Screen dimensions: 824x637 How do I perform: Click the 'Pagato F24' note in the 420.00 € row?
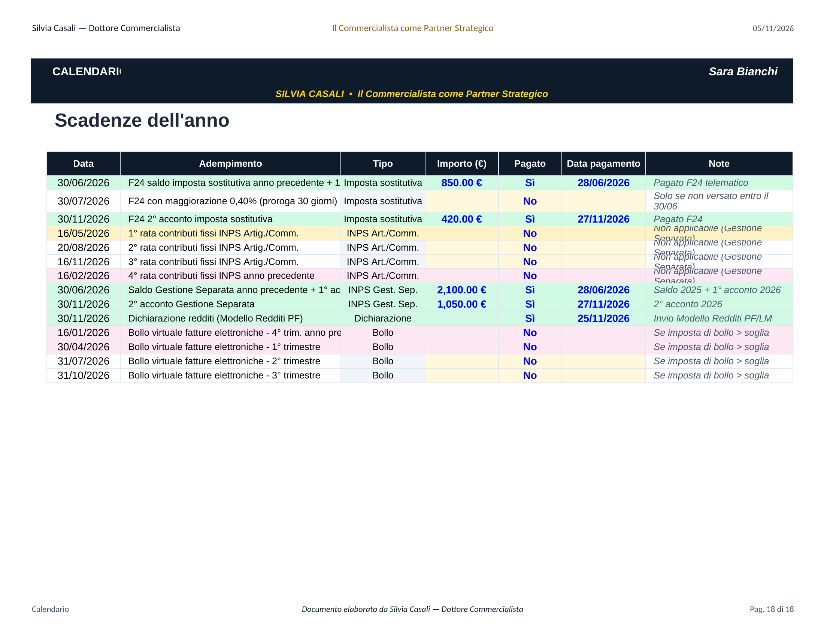point(678,219)
